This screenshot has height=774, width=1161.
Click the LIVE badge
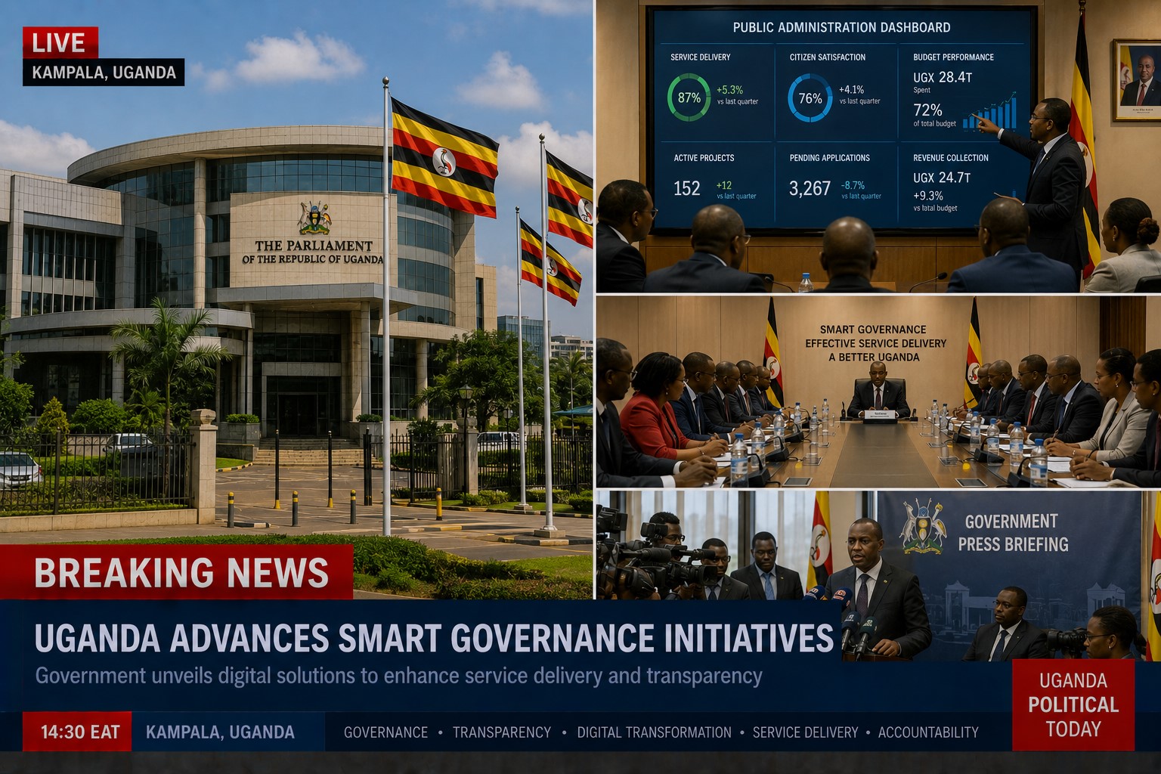coord(60,43)
